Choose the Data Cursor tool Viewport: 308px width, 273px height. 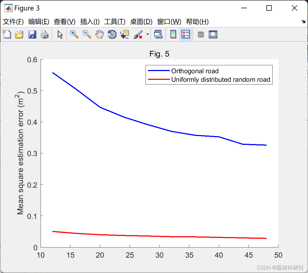coord(125,34)
